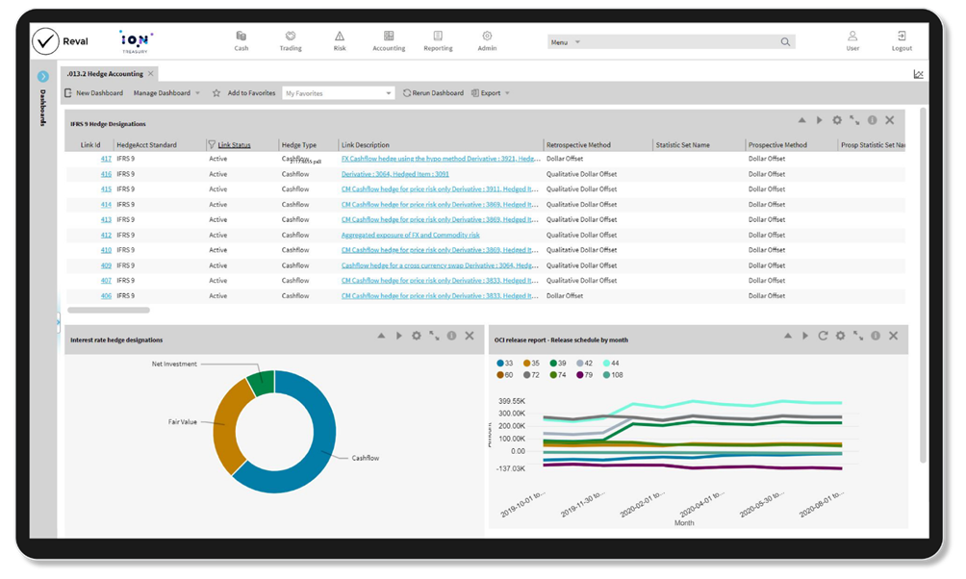Image resolution: width=966 pixels, height=579 pixels.
Task: Open the Admin module icon
Action: pos(486,38)
